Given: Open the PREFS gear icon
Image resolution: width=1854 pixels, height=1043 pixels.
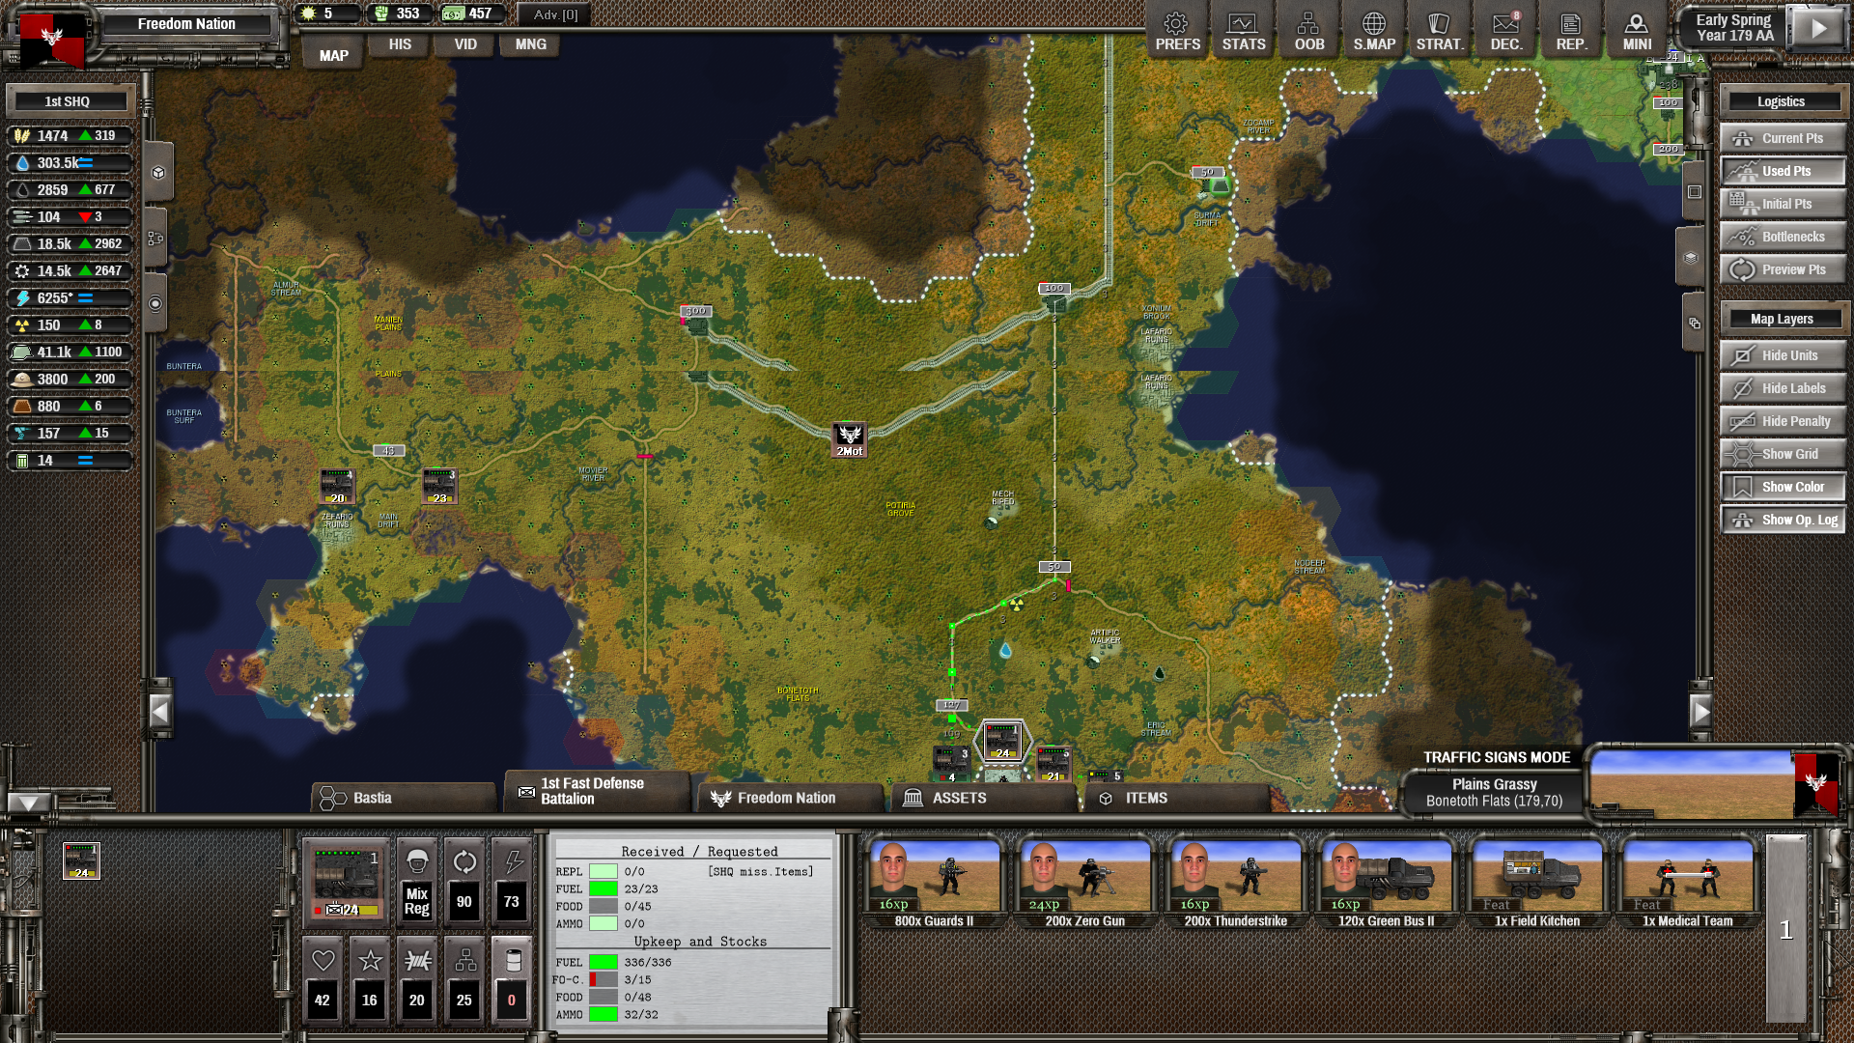Looking at the screenshot, I should tap(1177, 31).
